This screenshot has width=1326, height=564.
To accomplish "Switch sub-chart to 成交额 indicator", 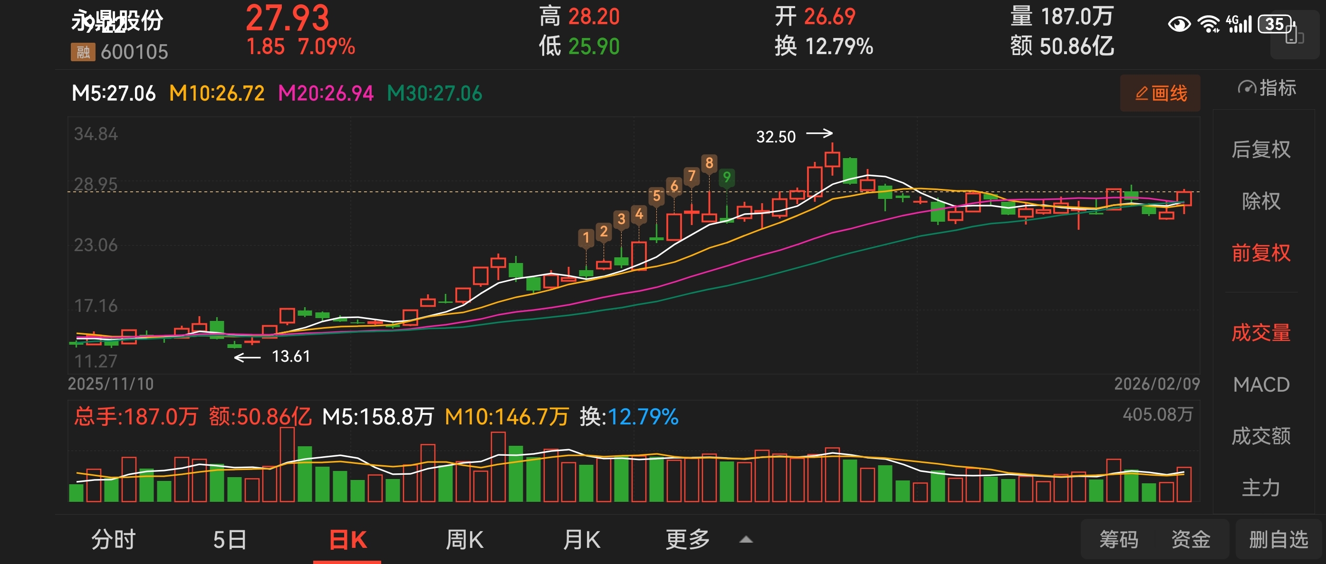I will pyautogui.click(x=1260, y=436).
